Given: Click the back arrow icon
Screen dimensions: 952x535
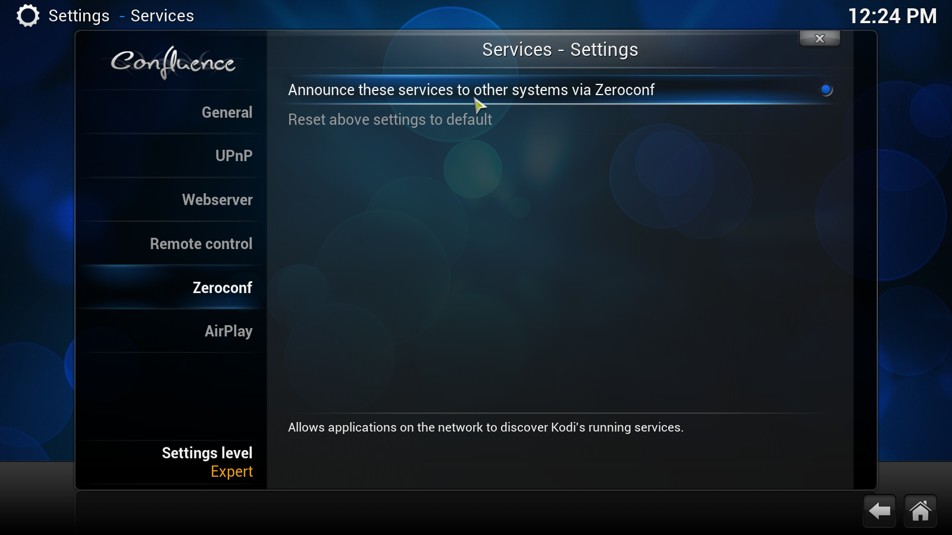Looking at the screenshot, I should (879, 511).
